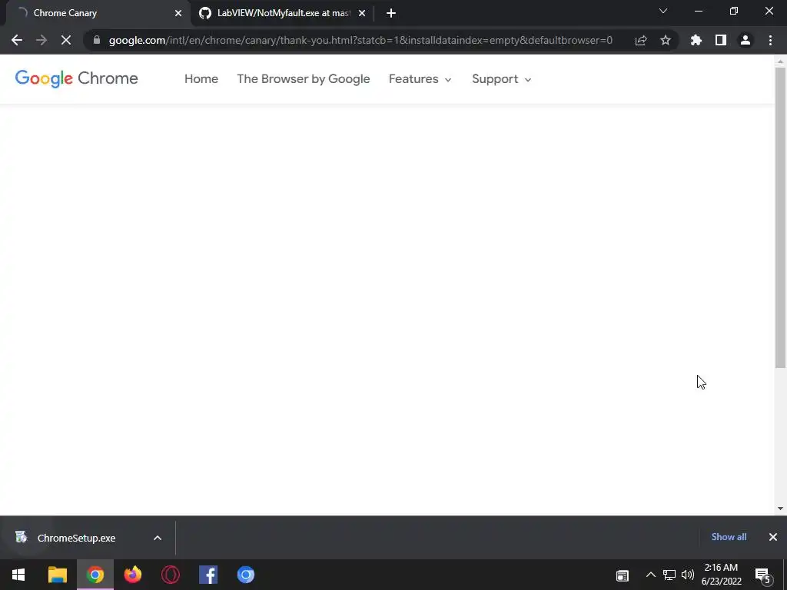Screen dimensions: 787x590
Task: Close the downloads bar
Action: coord(773,537)
